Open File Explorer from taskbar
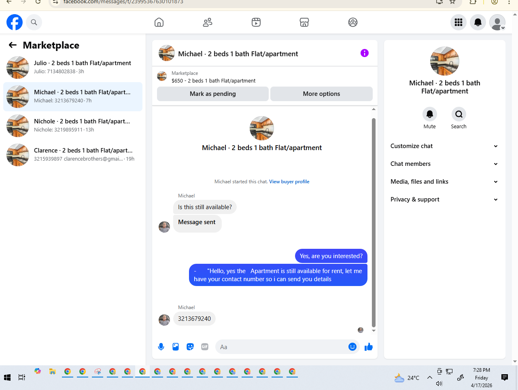 [52, 371]
